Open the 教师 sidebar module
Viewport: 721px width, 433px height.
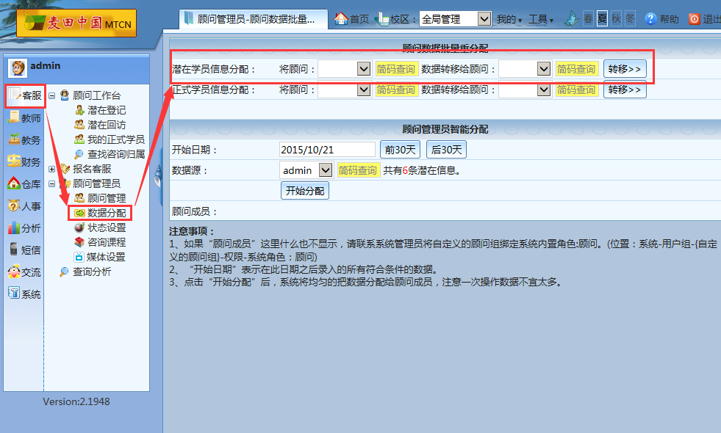click(25, 118)
